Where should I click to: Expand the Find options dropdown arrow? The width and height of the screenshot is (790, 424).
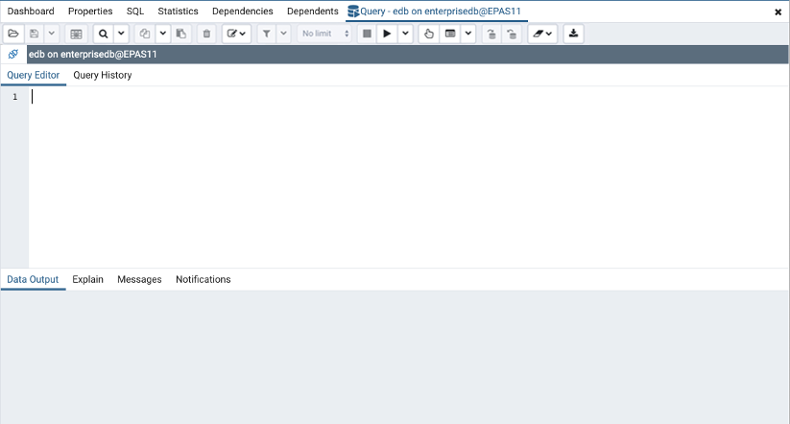tap(120, 34)
